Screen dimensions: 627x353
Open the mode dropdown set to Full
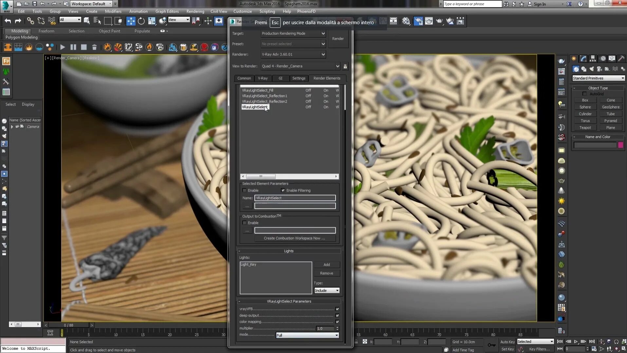coord(307,335)
